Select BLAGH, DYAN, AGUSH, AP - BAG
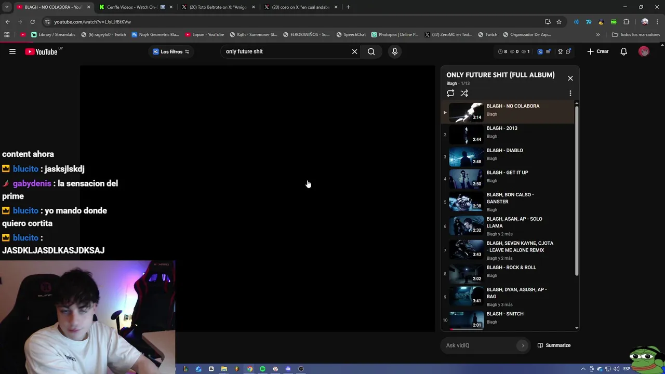 (508, 297)
